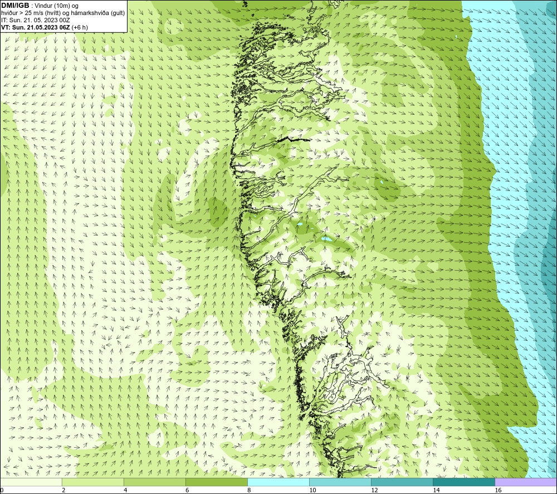Click the 0–2 m/s palest legend swatch

31,482
